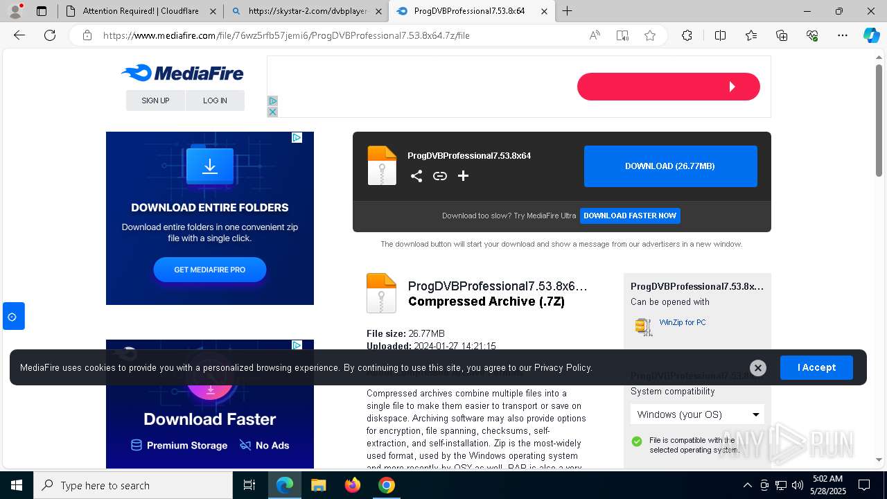Open the WinZip for PC link
The height and width of the screenshot is (499, 887).
coord(683,322)
